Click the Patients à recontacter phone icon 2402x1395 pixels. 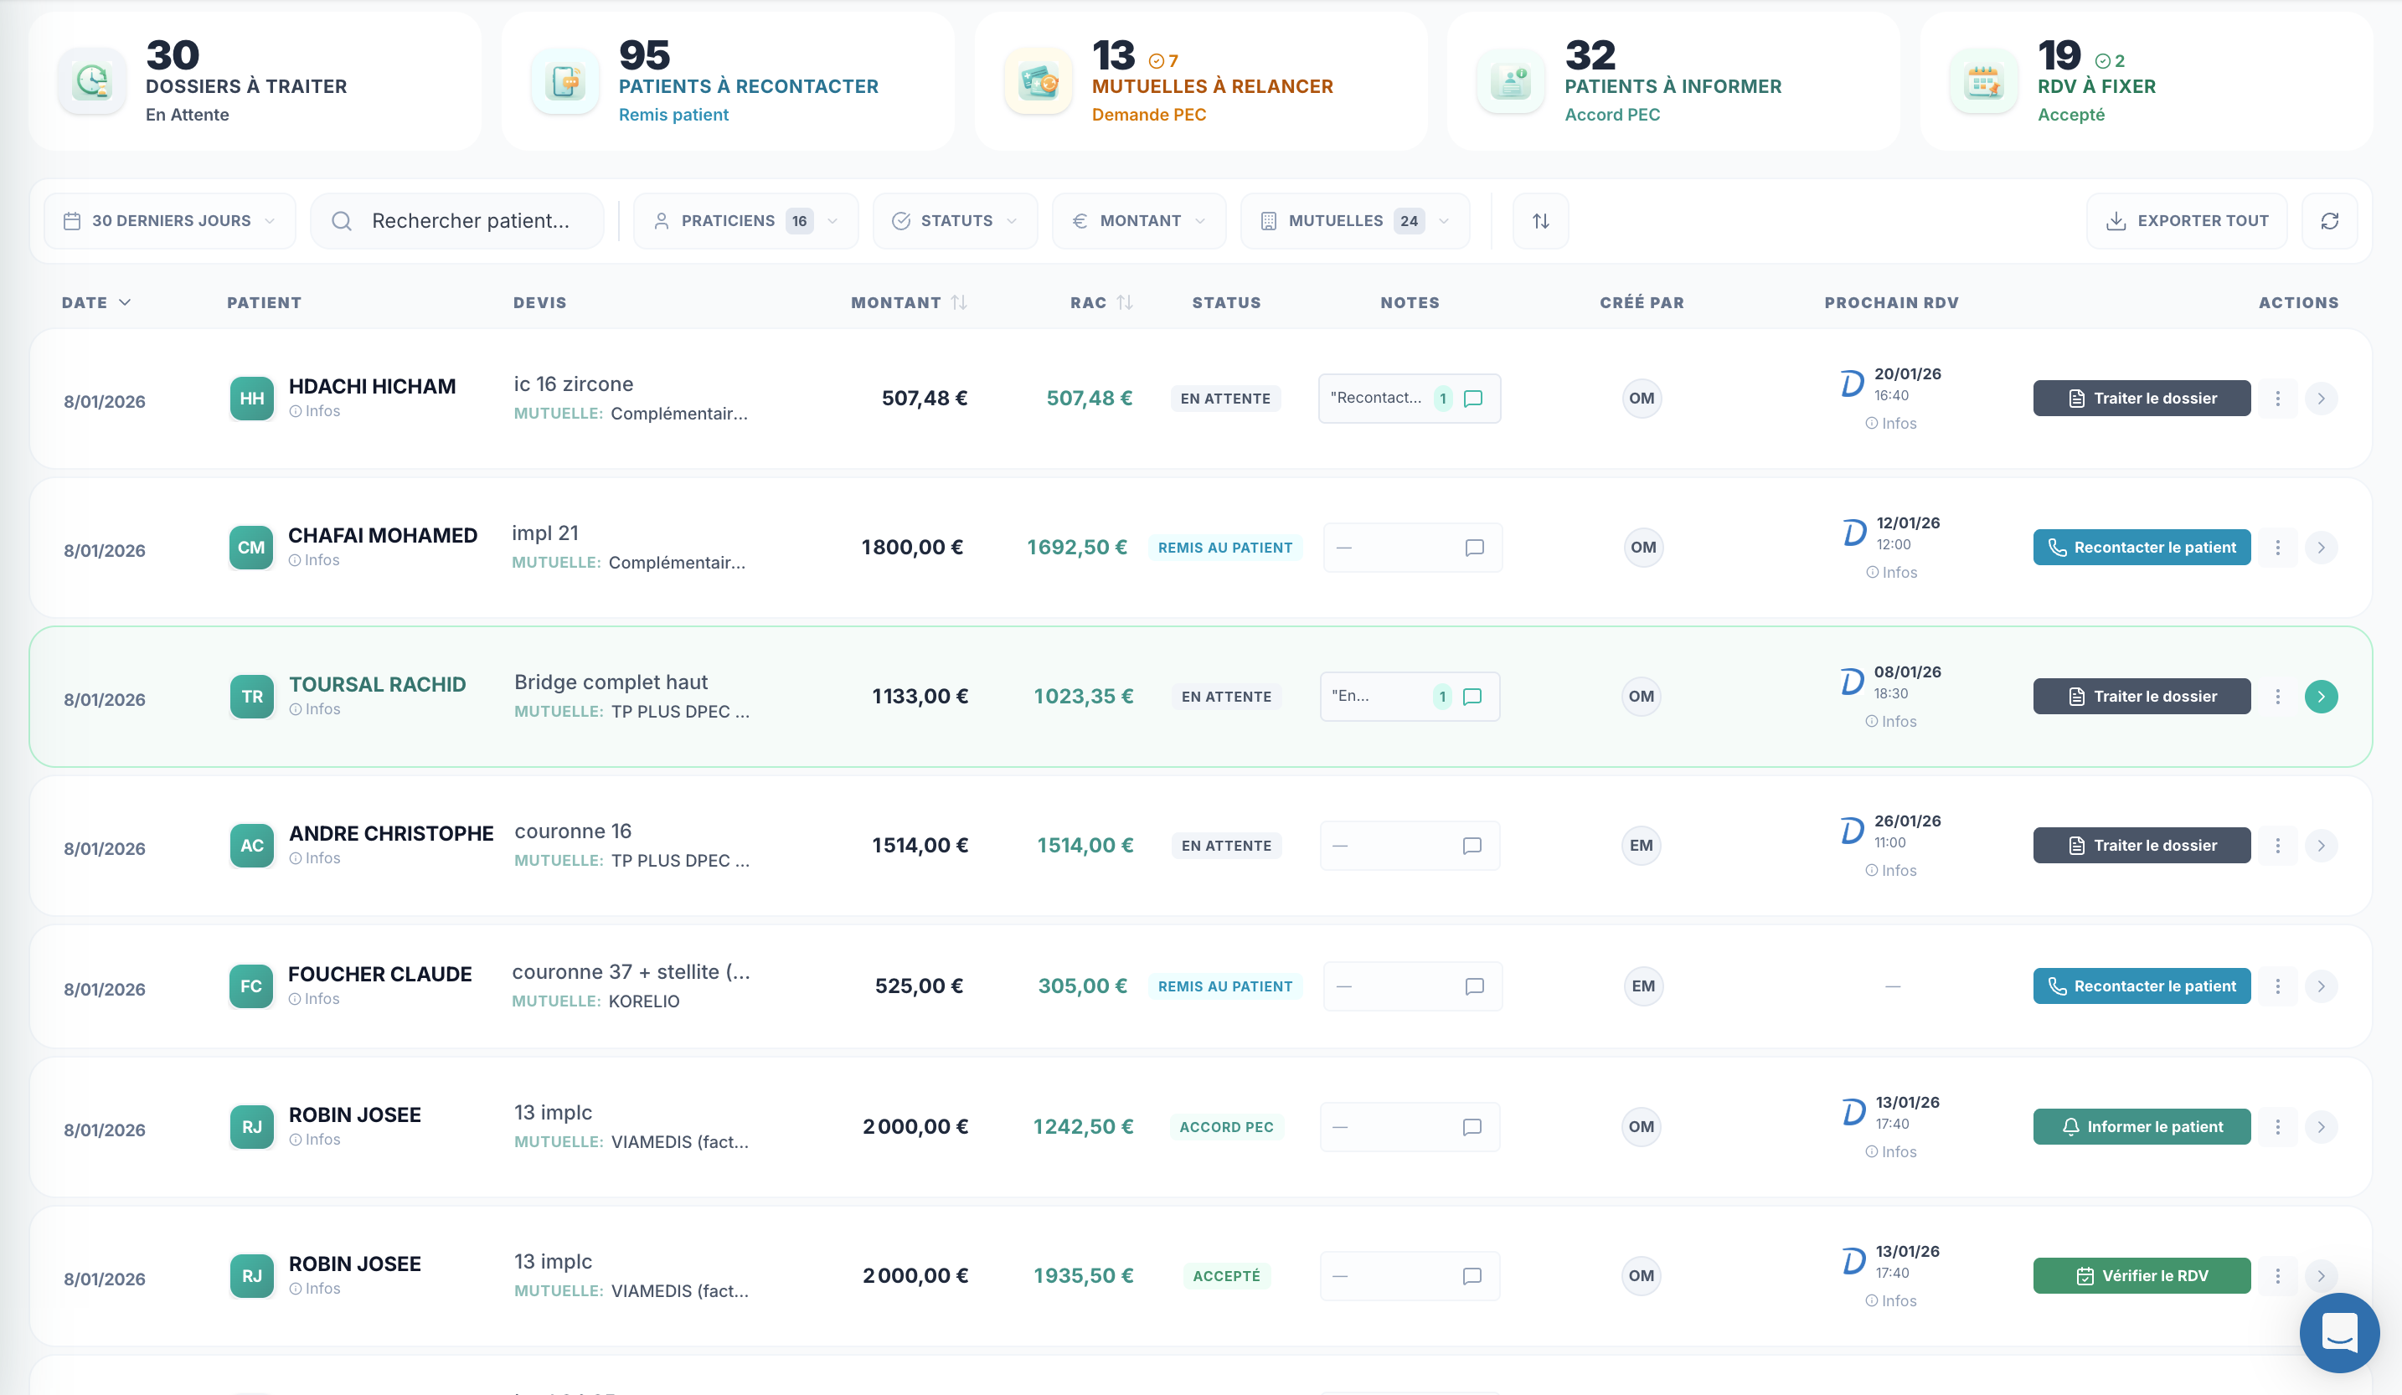566,82
